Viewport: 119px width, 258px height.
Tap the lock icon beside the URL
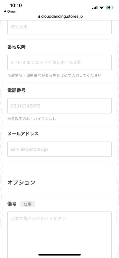tap(39, 16)
